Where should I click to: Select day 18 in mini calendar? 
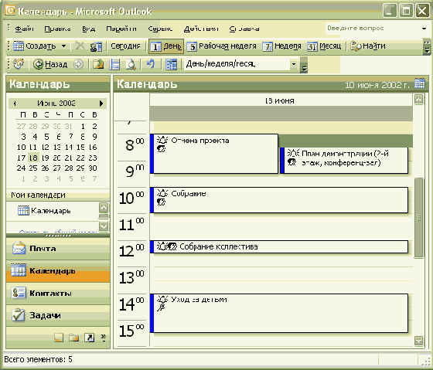coord(33,158)
